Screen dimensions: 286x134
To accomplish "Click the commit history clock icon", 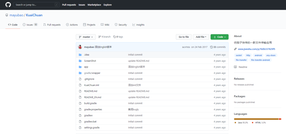I will [211, 47].
